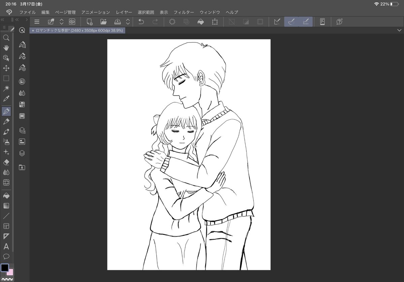Select the Fill bucket tool
The height and width of the screenshot is (282, 404).
click(x=6, y=195)
